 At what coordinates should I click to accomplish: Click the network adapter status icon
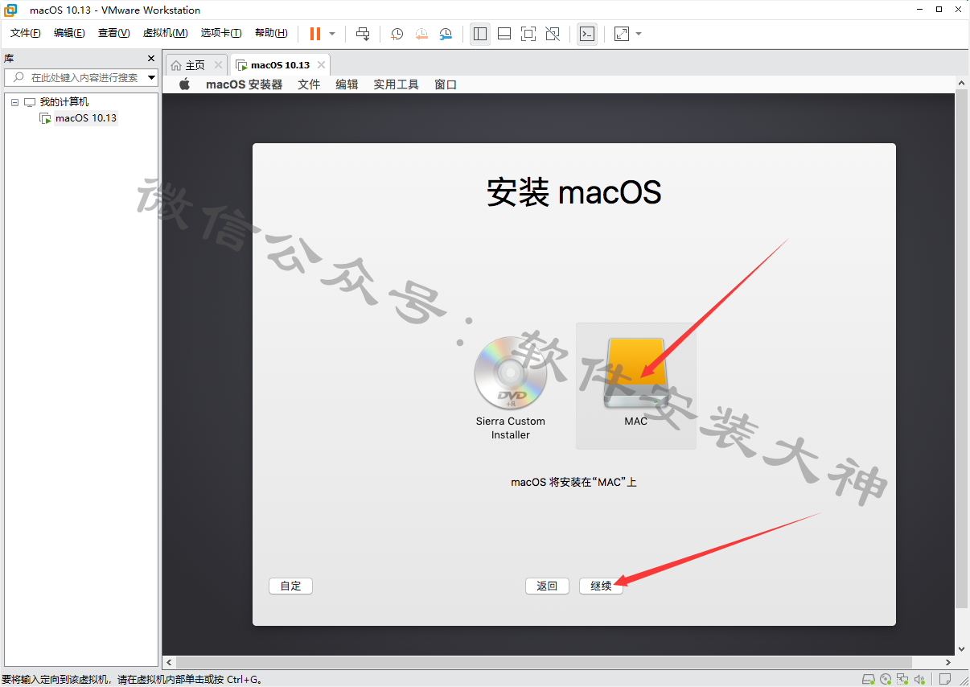(903, 680)
